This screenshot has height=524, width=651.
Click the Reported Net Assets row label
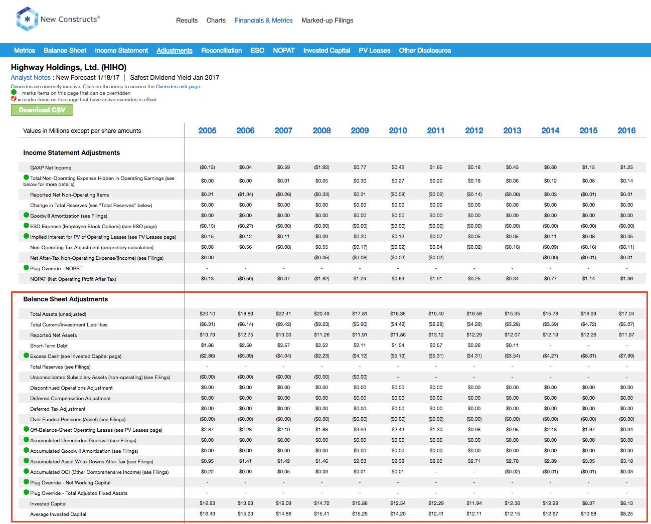click(54, 335)
